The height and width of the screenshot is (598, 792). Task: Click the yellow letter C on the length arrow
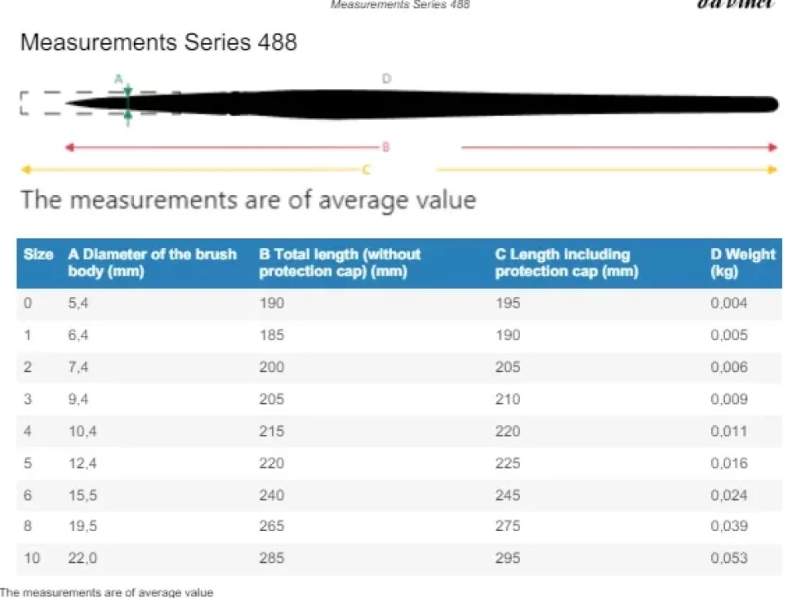click(367, 170)
